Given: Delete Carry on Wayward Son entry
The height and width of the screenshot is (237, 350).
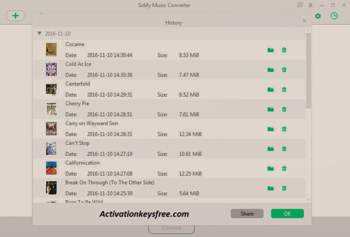Looking at the screenshot, I should [x=284, y=129].
